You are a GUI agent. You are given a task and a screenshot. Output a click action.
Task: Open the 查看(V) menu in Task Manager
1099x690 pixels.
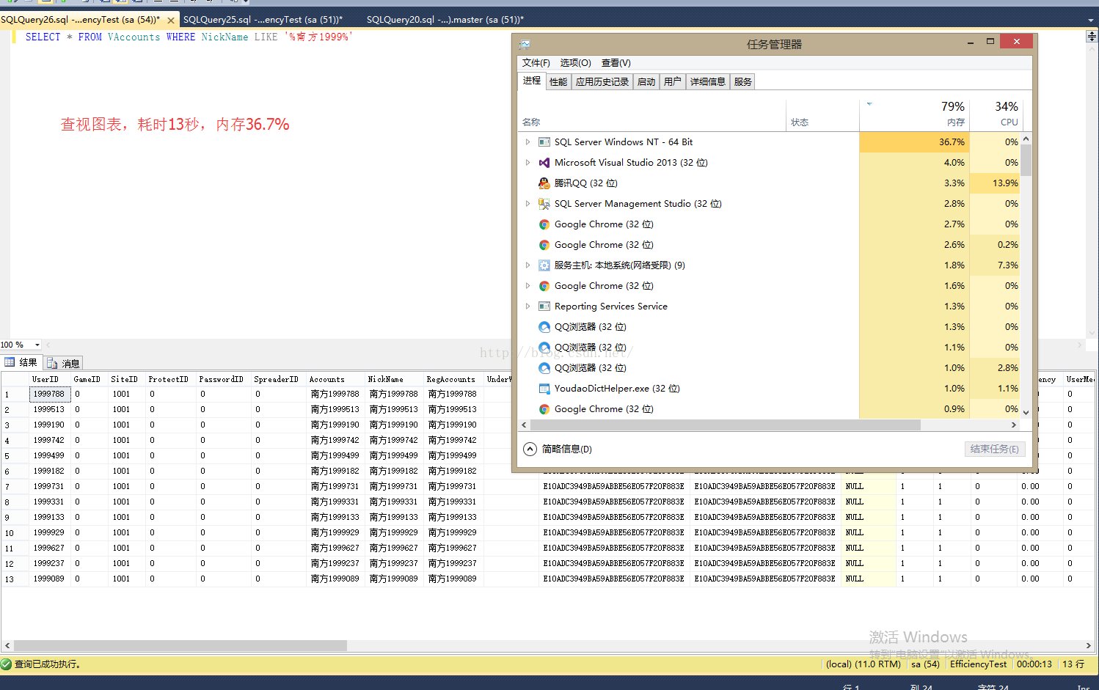(616, 63)
